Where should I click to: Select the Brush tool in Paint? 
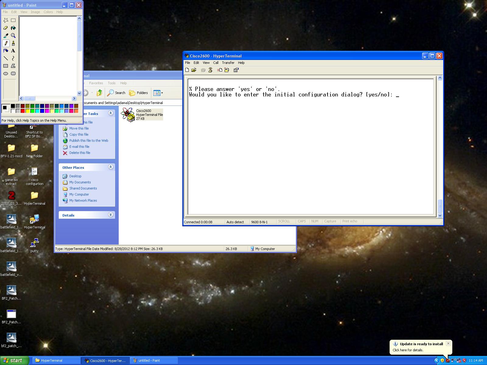click(13, 43)
